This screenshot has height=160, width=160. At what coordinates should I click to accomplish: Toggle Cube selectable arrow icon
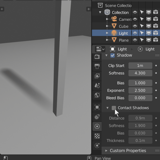(x=142, y=26)
